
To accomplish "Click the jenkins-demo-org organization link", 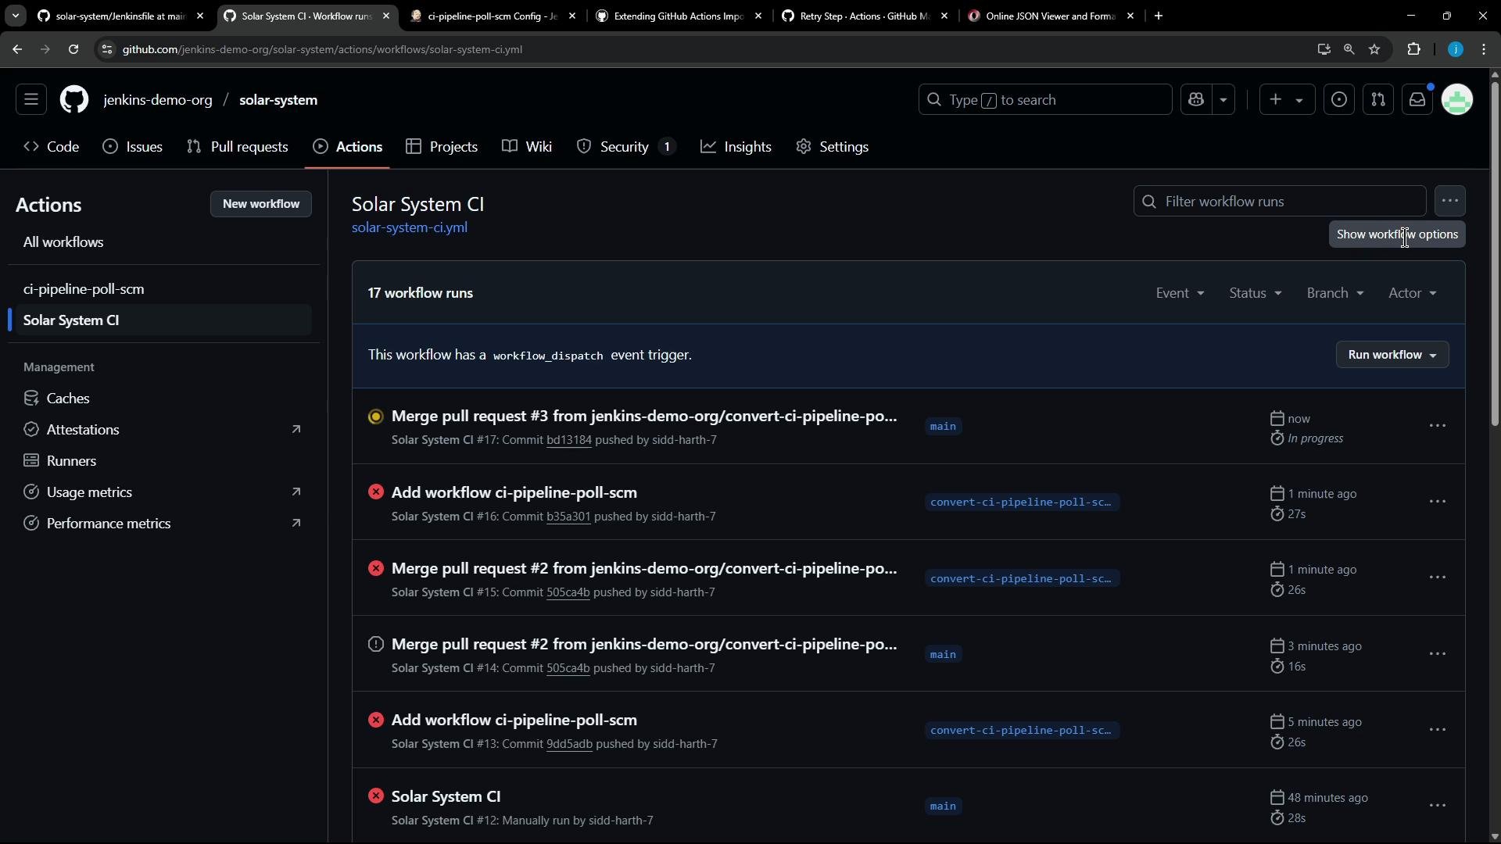I will click(158, 100).
